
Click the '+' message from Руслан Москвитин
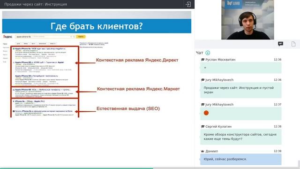coord(240,68)
